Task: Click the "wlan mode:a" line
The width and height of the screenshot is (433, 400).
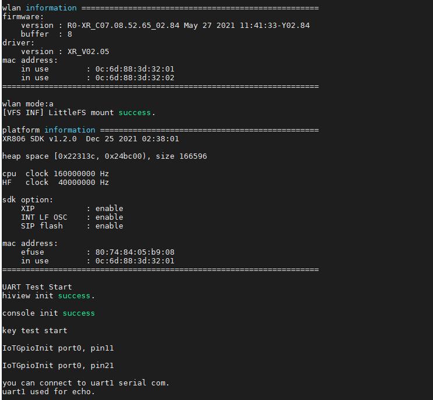Action: 28,104
